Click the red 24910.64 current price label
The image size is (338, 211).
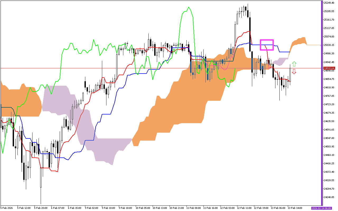click(329, 68)
